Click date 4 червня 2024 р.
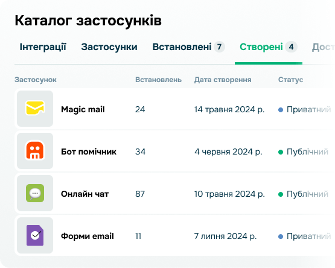Viewport: 335px width, 268px height. (x=228, y=152)
